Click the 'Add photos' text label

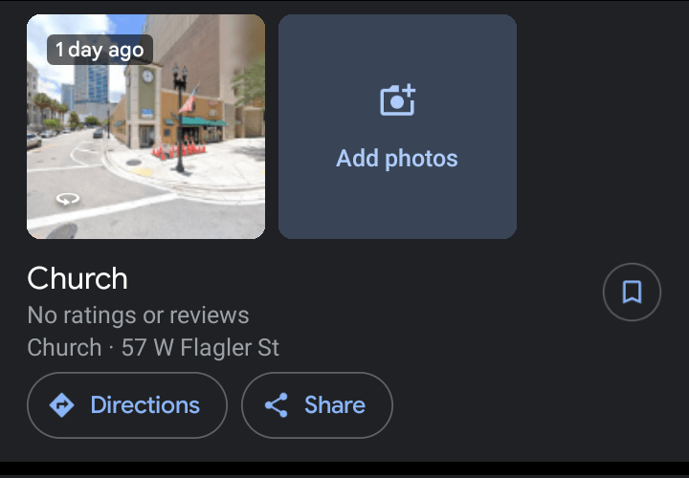pyautogui.click(x=397, y=158)
